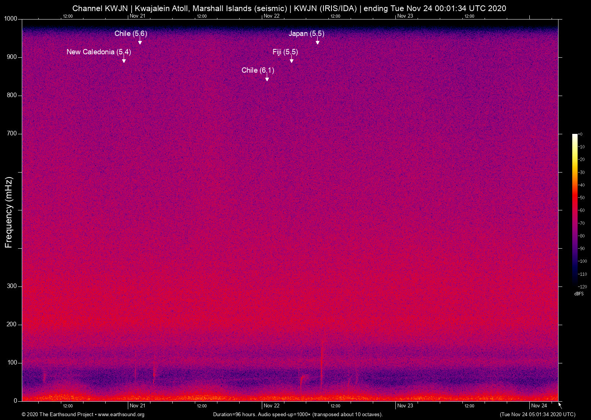Screen dimensions: 591x420
Task: Click the arrow marker below Chile (5.6)
Action: (x=140, y=42)
